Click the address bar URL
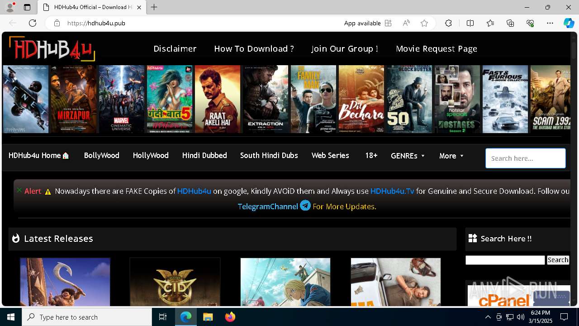This screenshot has height=326, width=579. tap(96, 23)
